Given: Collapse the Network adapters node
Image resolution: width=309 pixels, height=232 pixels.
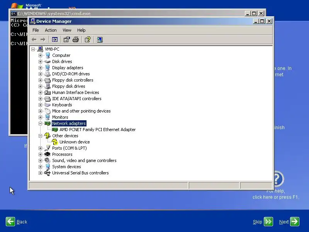Looking at the screenshot, I should 40,123.
